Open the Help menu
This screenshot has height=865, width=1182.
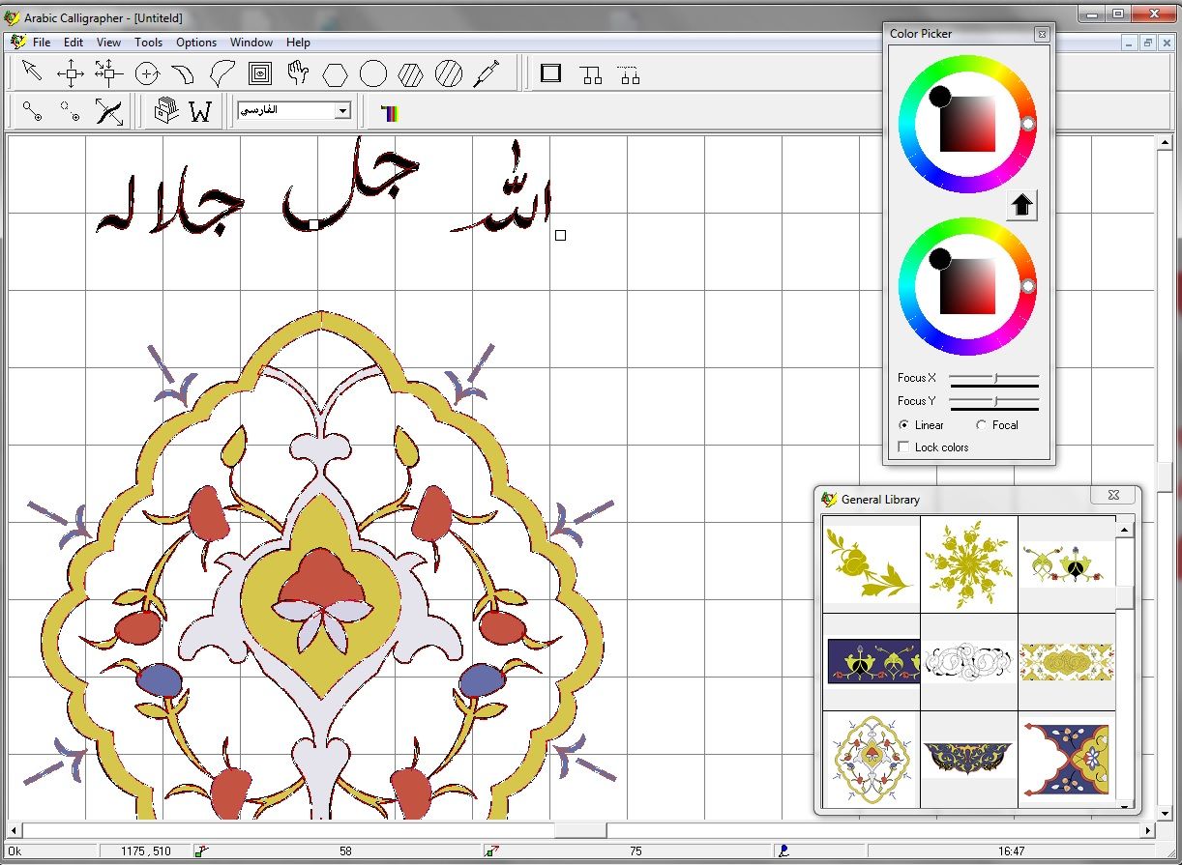tap(298, 43)
